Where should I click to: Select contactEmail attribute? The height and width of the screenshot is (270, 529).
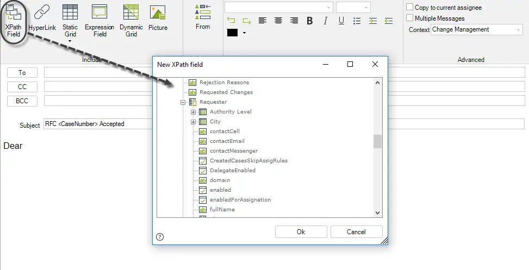(x=227, y=141)
